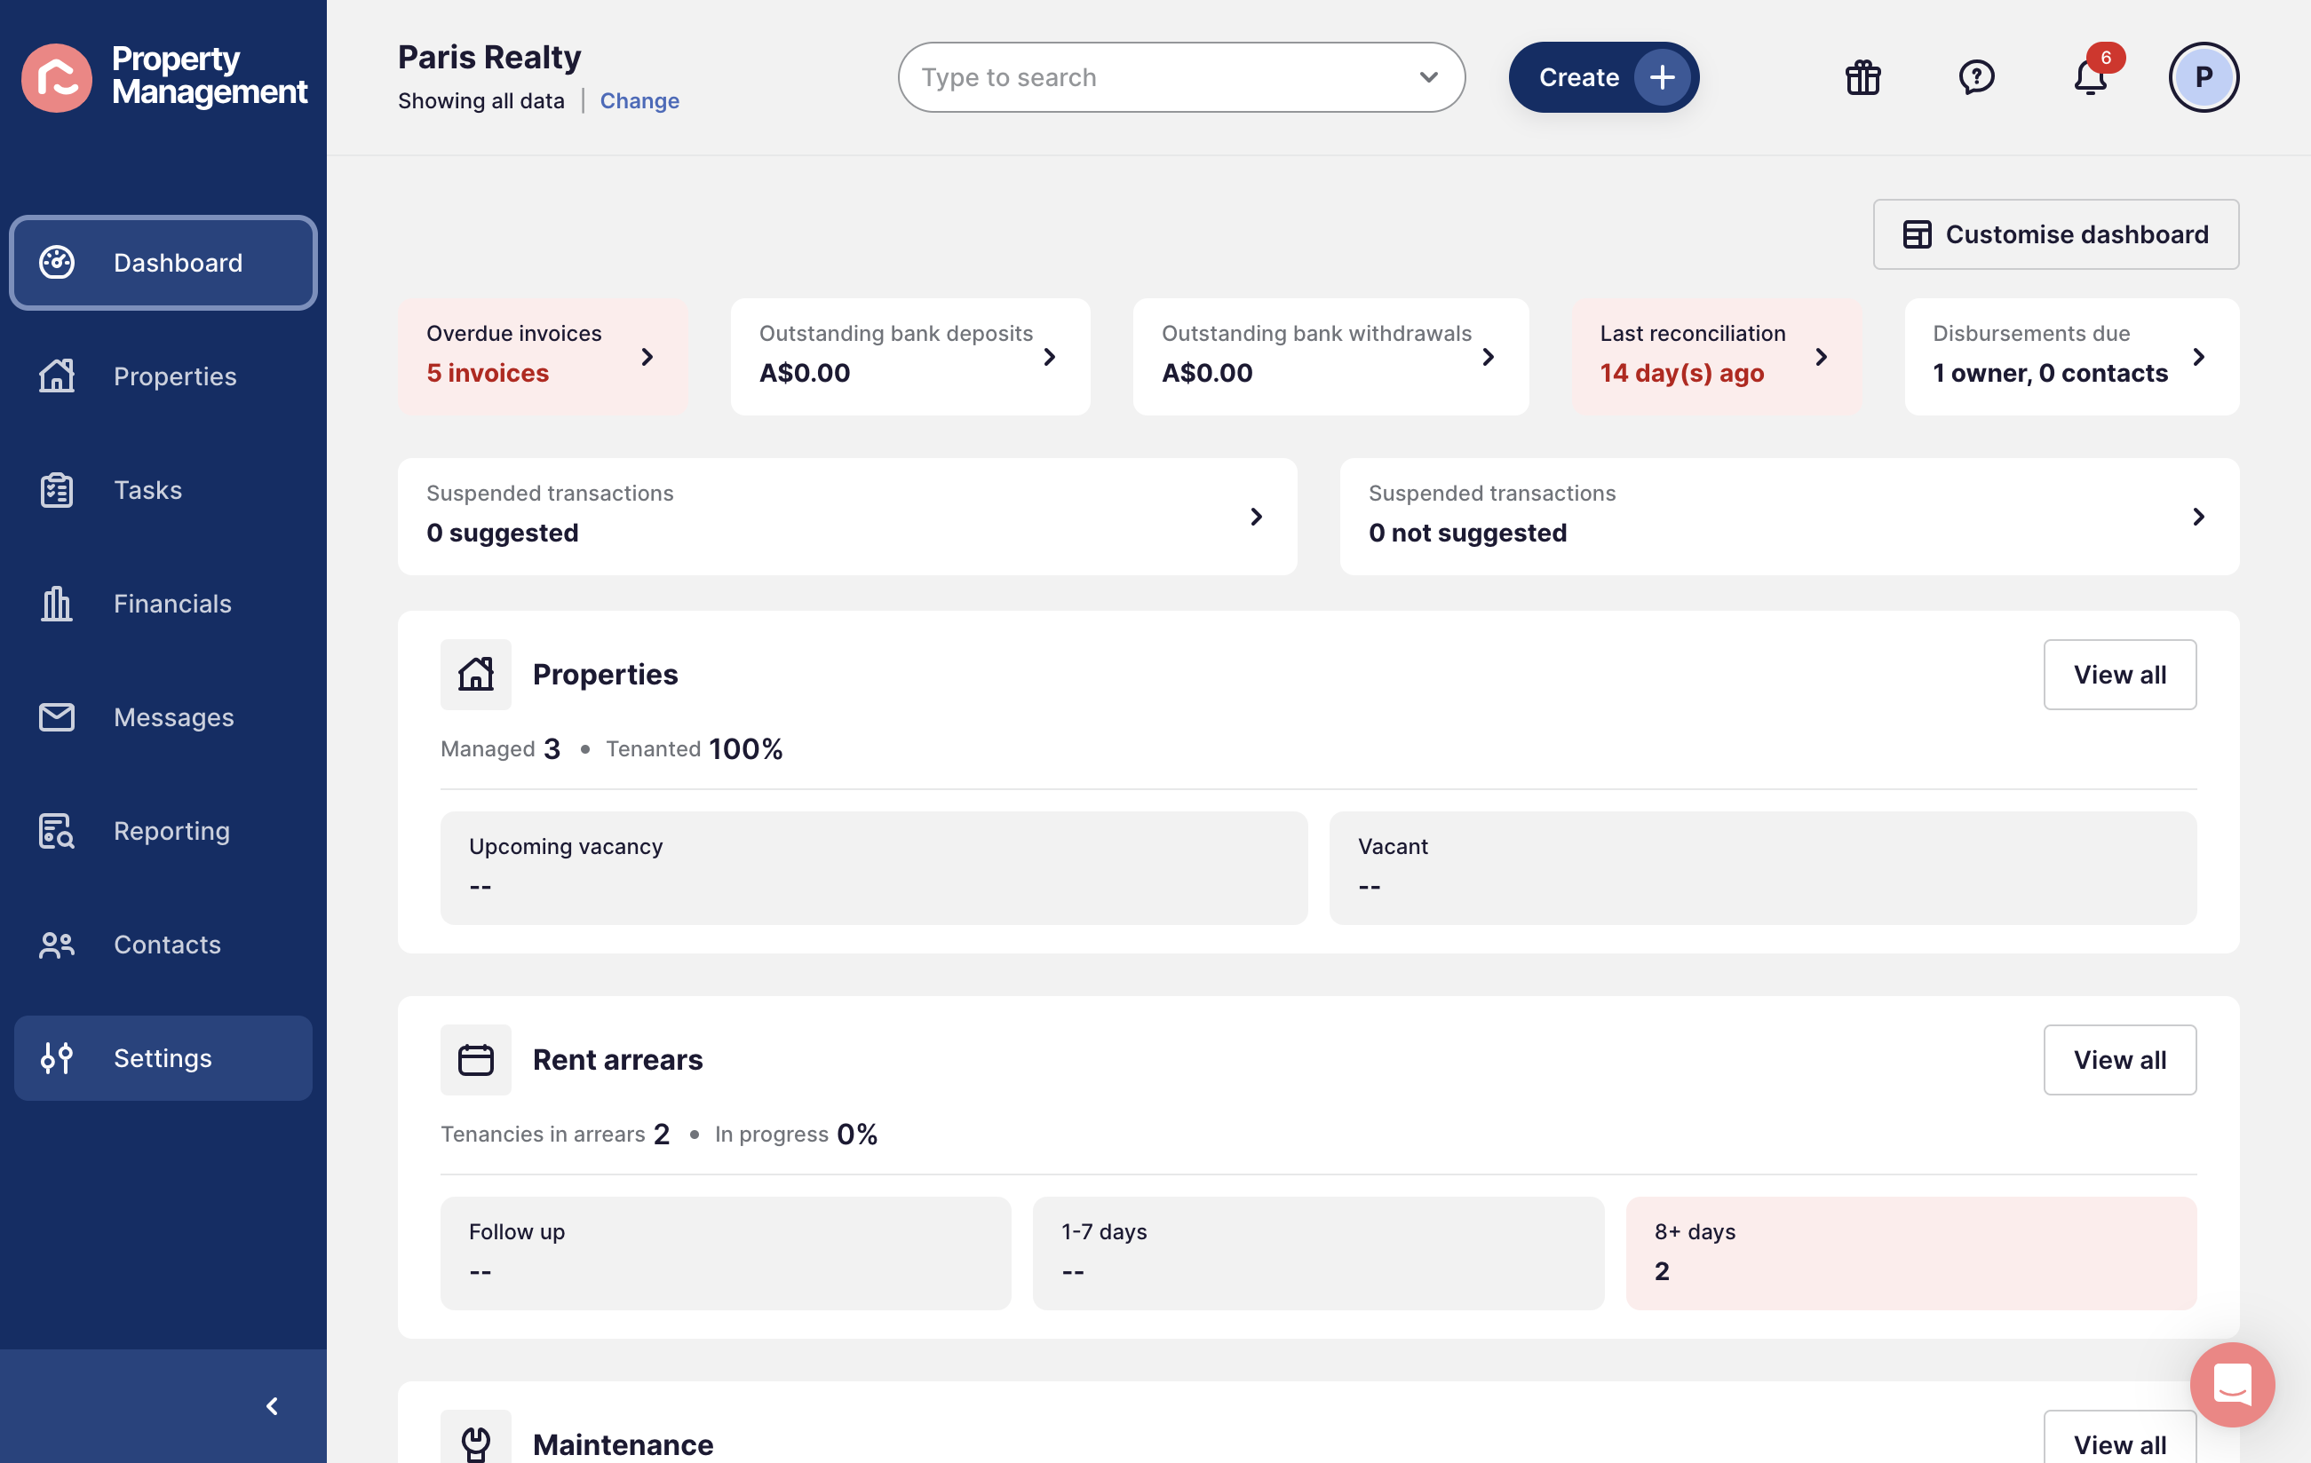Image resolution: width=2311 pixels, height=1463 pixels.
Task: Click the Settings sliders icon in sidebar
Action: coord(57,1057)
